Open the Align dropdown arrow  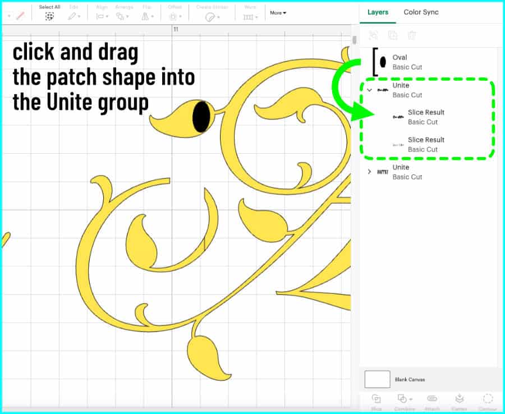tap(107, 17)
